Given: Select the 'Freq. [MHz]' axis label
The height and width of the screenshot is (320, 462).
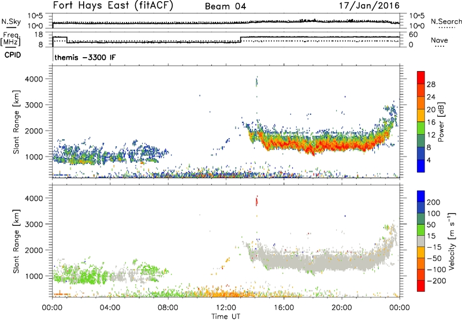Looking at the screenshot, I should [10, 39].
